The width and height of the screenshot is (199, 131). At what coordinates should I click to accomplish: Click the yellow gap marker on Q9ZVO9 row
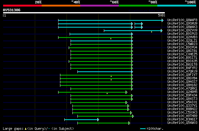click(x=151, y=32)
